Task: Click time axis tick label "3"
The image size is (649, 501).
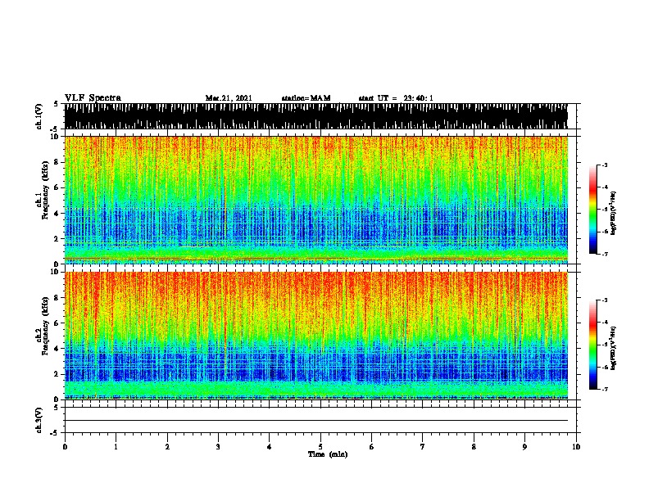Action: click(218, 447)
